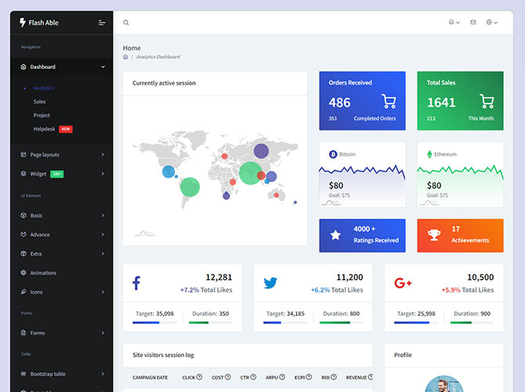Click the Bitcoin $80 value
525x392 pixels.
[336, 185]
